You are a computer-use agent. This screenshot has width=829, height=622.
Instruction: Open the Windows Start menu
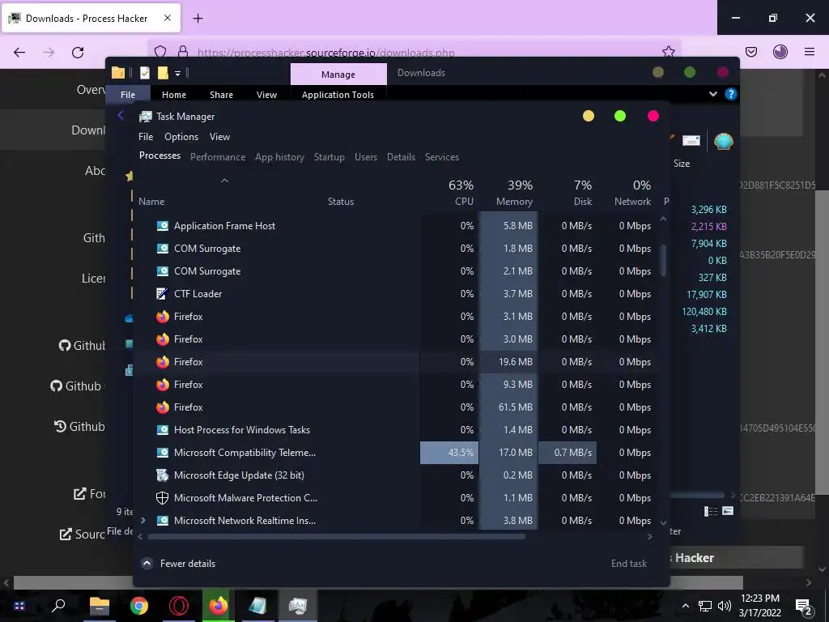point(19,606)
